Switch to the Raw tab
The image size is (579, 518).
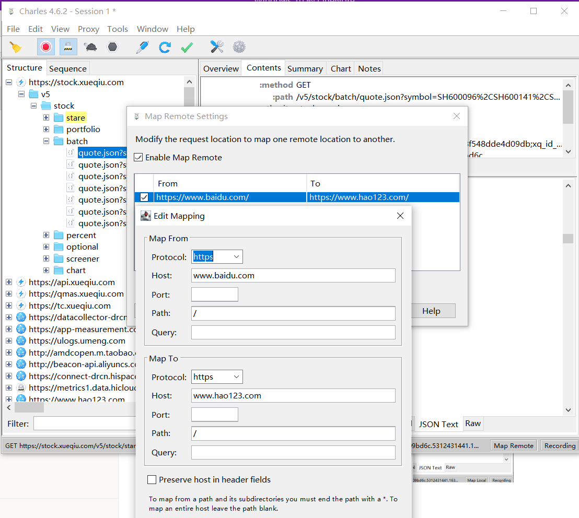[x=473, y=423]
